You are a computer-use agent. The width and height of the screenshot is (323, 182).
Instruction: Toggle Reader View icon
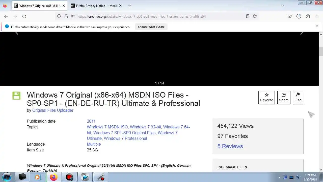[248, 16]
